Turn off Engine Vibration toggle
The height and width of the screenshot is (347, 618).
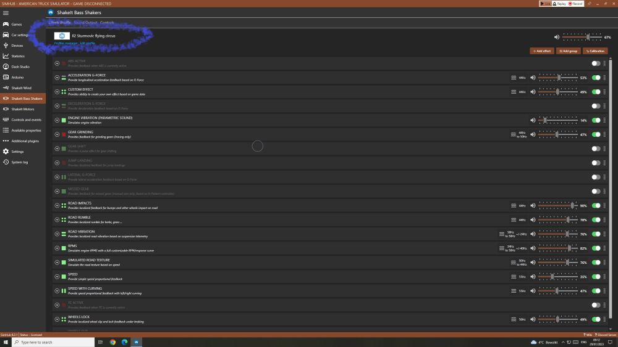tap(596, 120)
